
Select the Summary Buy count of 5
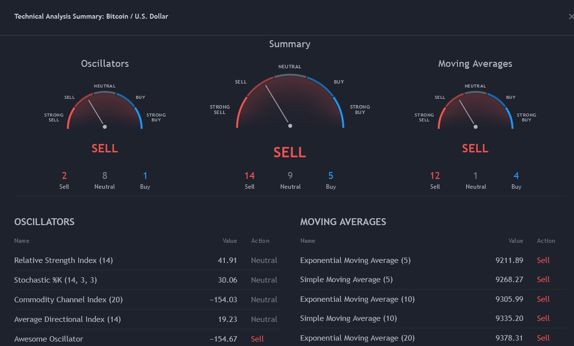pyautogui.click(x=331, y=175)
